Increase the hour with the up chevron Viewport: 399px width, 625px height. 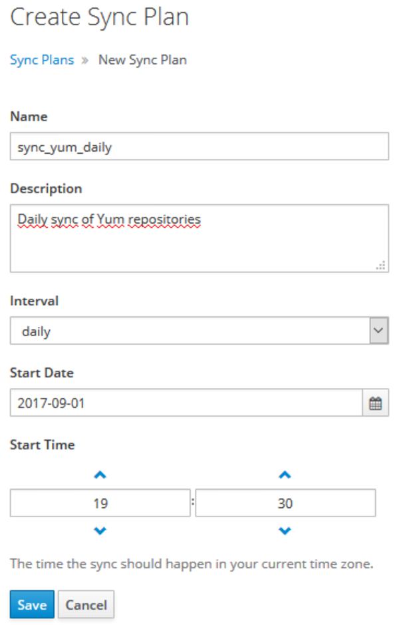100,475
